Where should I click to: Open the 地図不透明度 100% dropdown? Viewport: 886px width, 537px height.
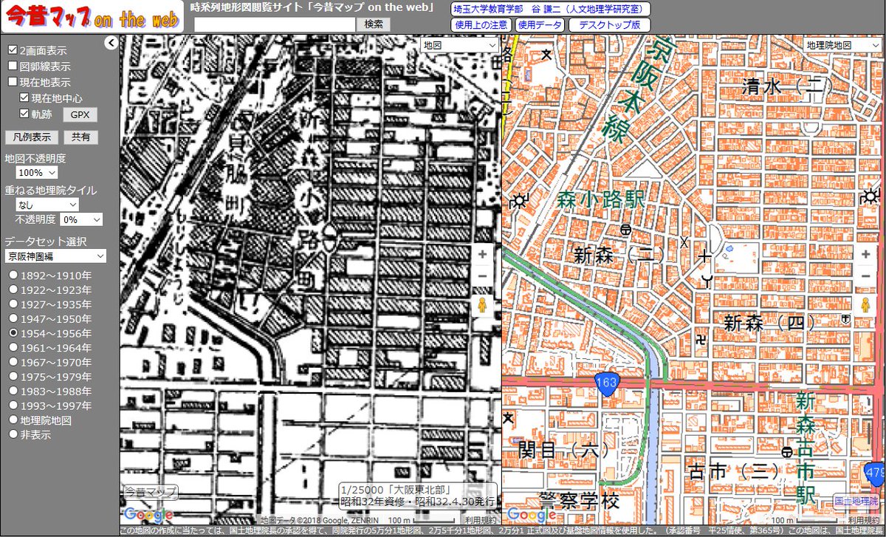pyautogui.click(x=37, y=172)
